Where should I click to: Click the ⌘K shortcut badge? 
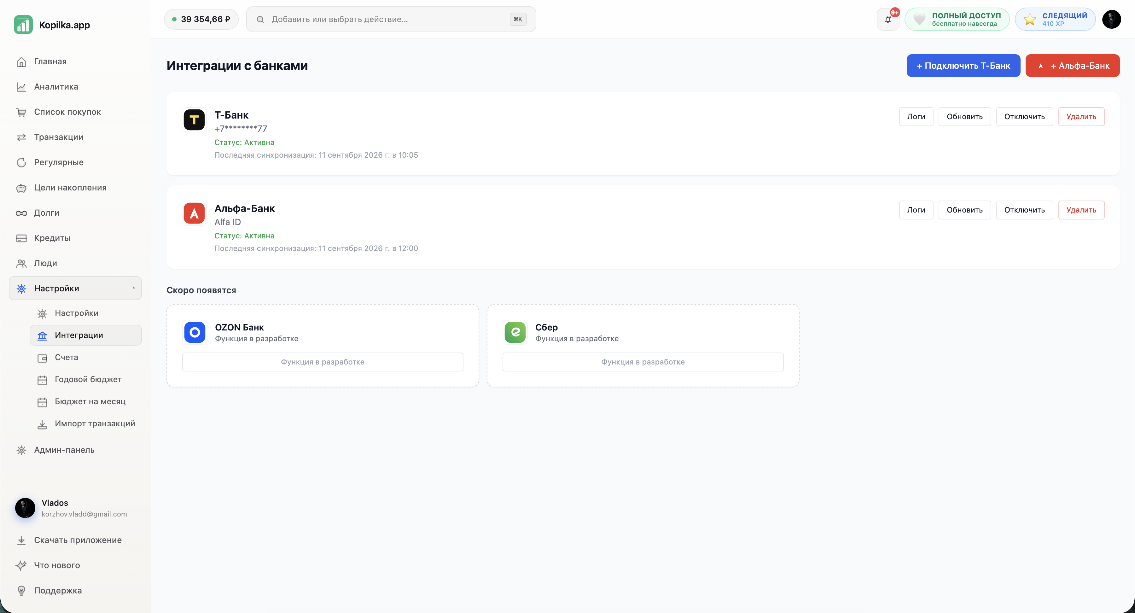pos(518,19)
